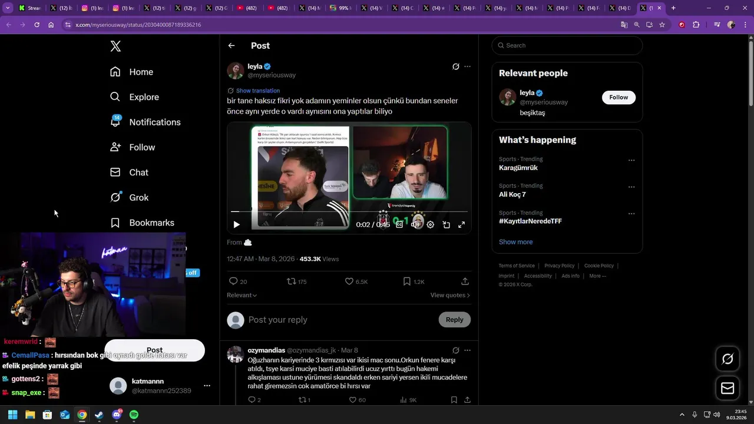Open the Karagümrük trending topic
The image size is (754, 424).
tap(518, 168)
